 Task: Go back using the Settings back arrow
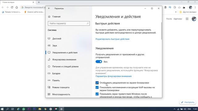(x=49, y=8)
